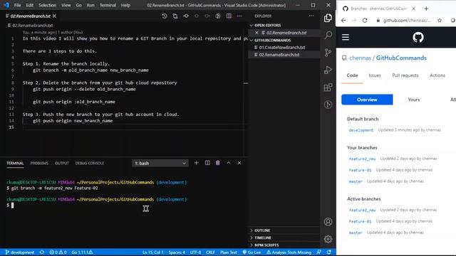Bookmark this page with star icon
This screenshot has height=256, width=456.
(440, 21)
